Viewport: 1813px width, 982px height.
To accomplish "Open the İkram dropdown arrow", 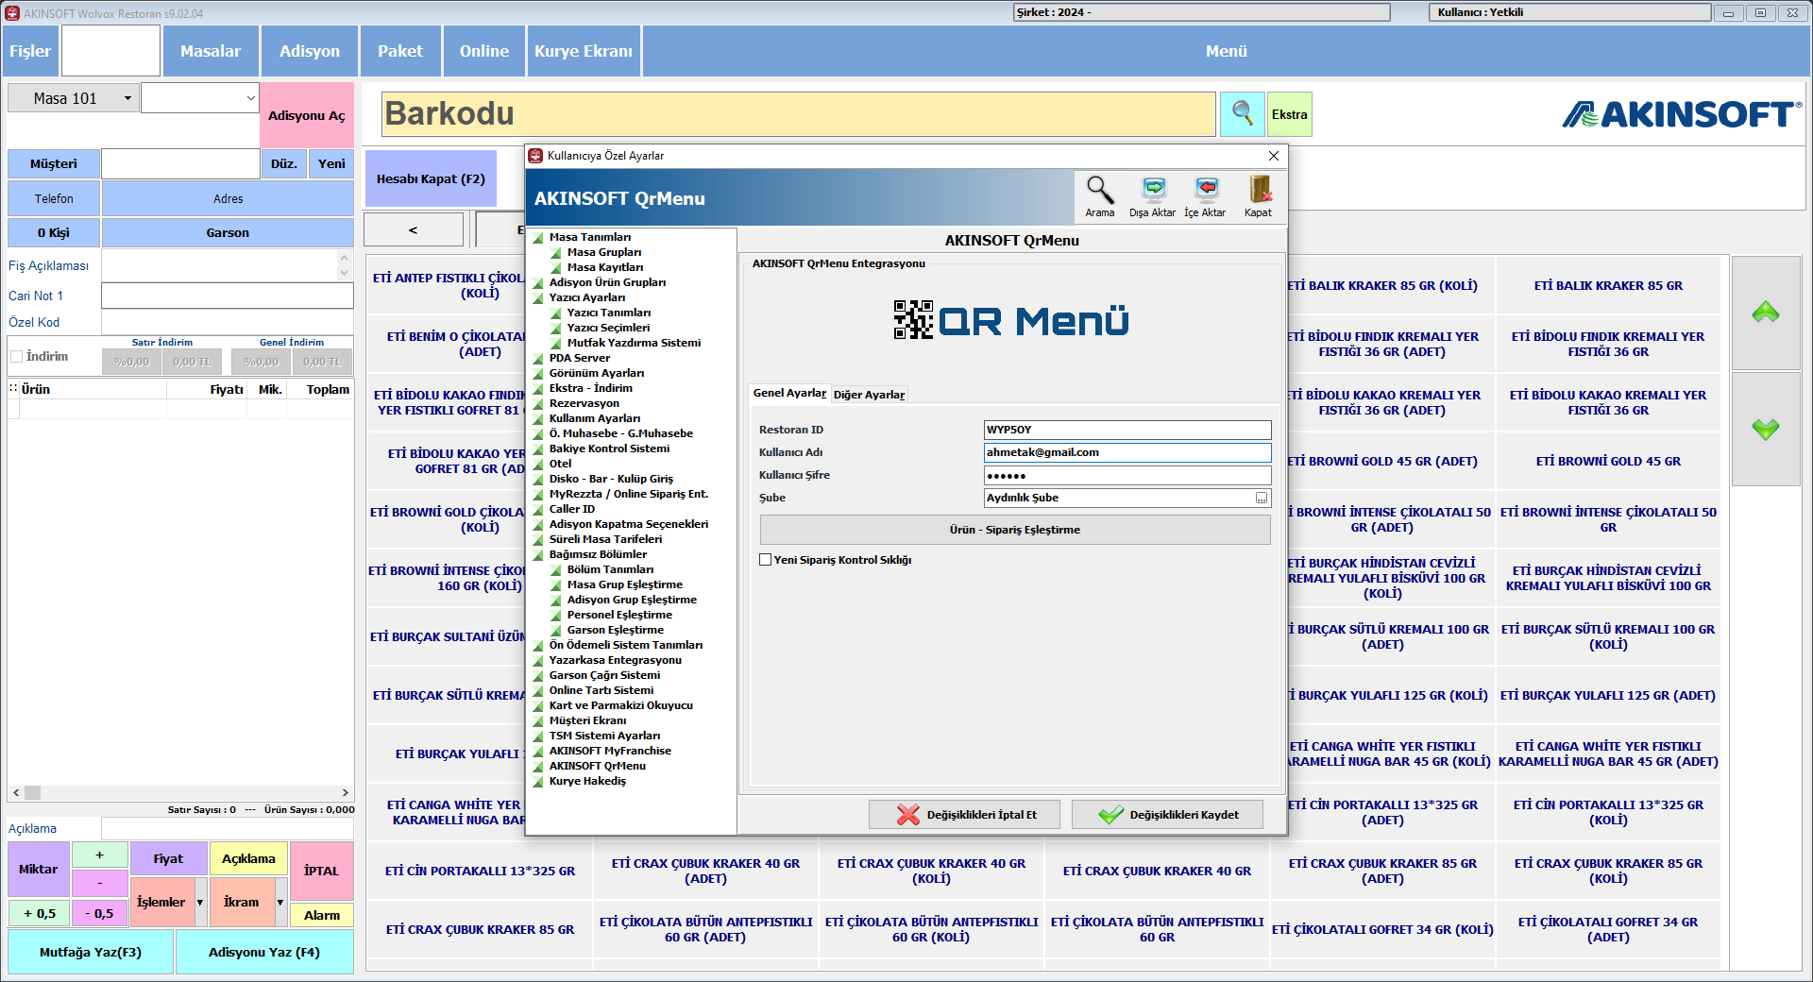I will click(280, 902).
